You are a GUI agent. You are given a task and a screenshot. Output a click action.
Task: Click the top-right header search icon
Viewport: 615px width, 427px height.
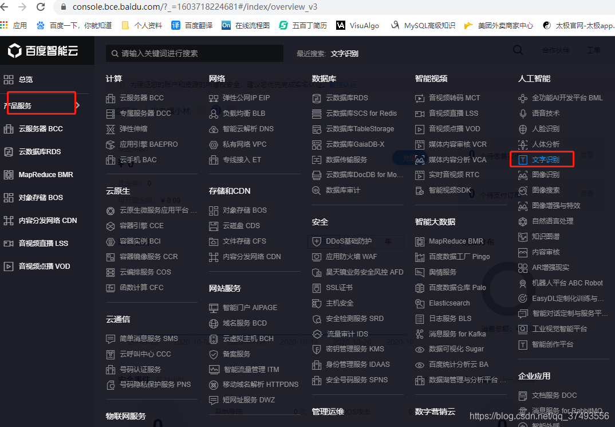pos(518,50)
